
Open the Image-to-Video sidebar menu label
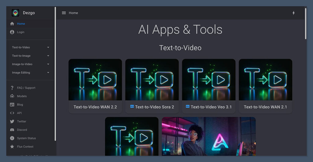22,64
